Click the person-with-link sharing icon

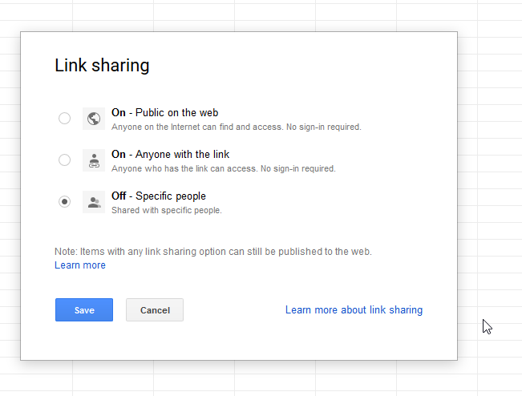click(x=94, y=160)
